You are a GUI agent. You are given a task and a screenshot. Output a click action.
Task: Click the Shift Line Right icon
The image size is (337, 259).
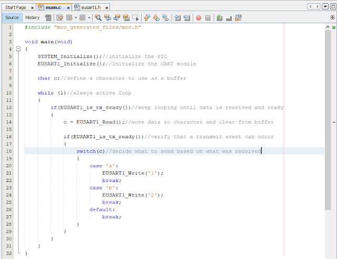[x=187, y=17]
